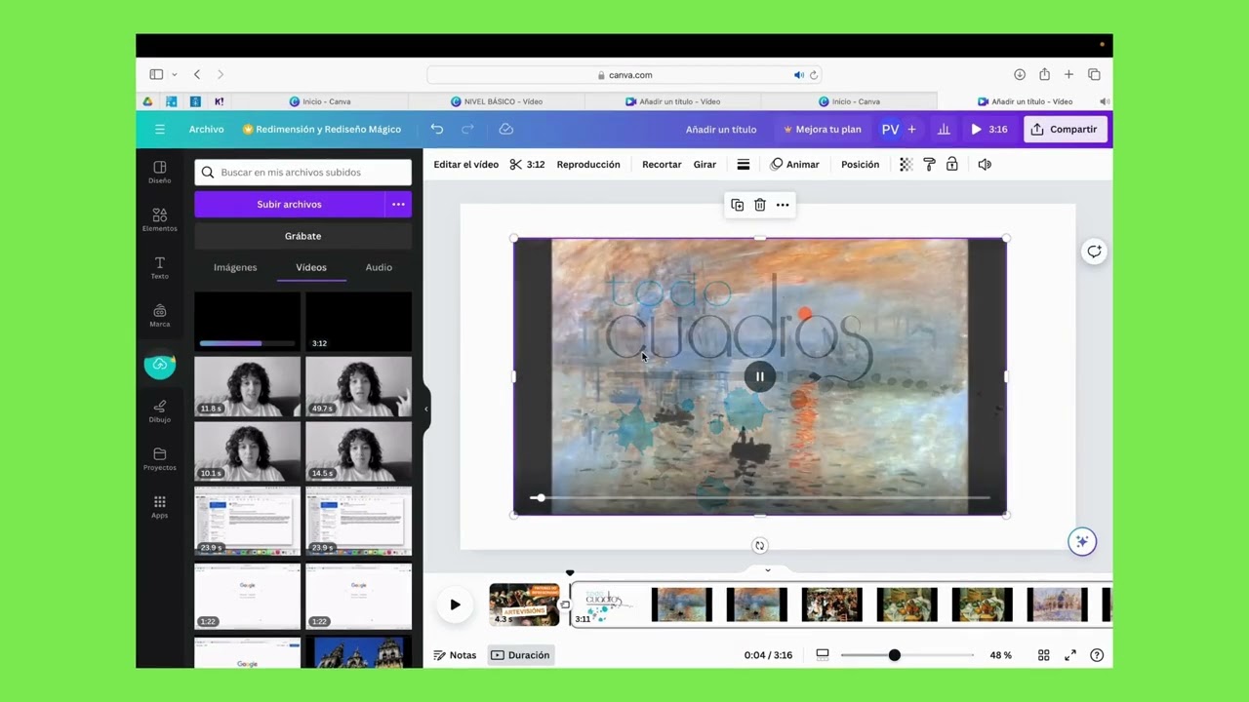The height and width of the screenshot is (702, 1249).
Task: Open the Archivo menu
Action: coord(206,129)
